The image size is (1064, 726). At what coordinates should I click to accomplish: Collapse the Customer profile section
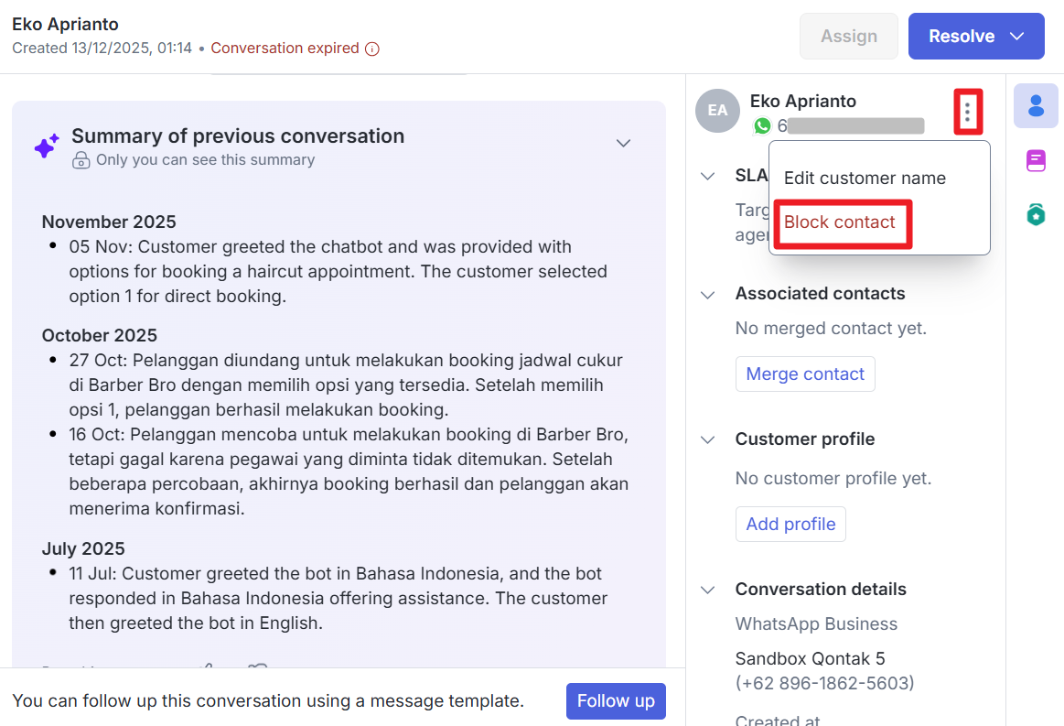tap(707, 440)
